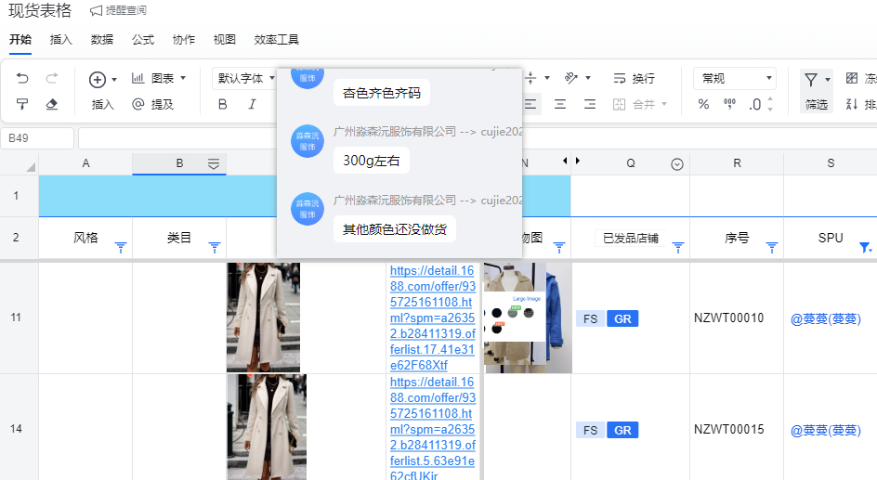877x480 pixels.
Task: Toggle filter on 风格 column header
Action: 120,247
